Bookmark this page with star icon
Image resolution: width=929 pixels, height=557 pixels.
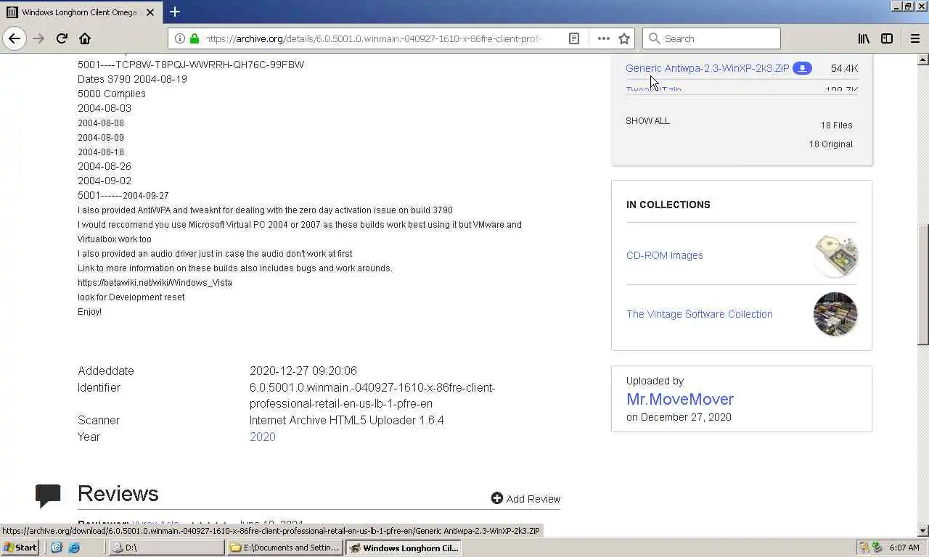[624, 38]
